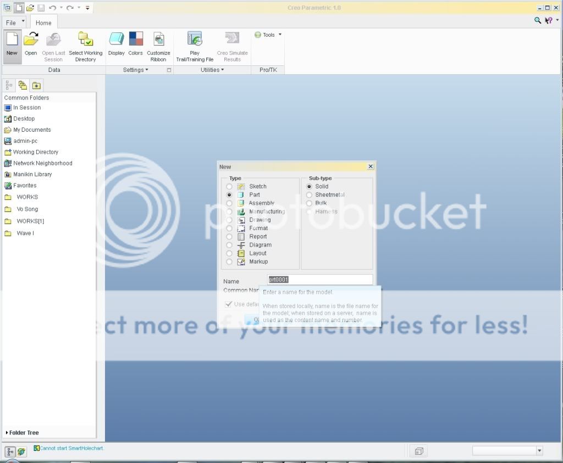Show the Folder Browser navigator tab
The image size is (563, 463).
[x=23, y=85]
